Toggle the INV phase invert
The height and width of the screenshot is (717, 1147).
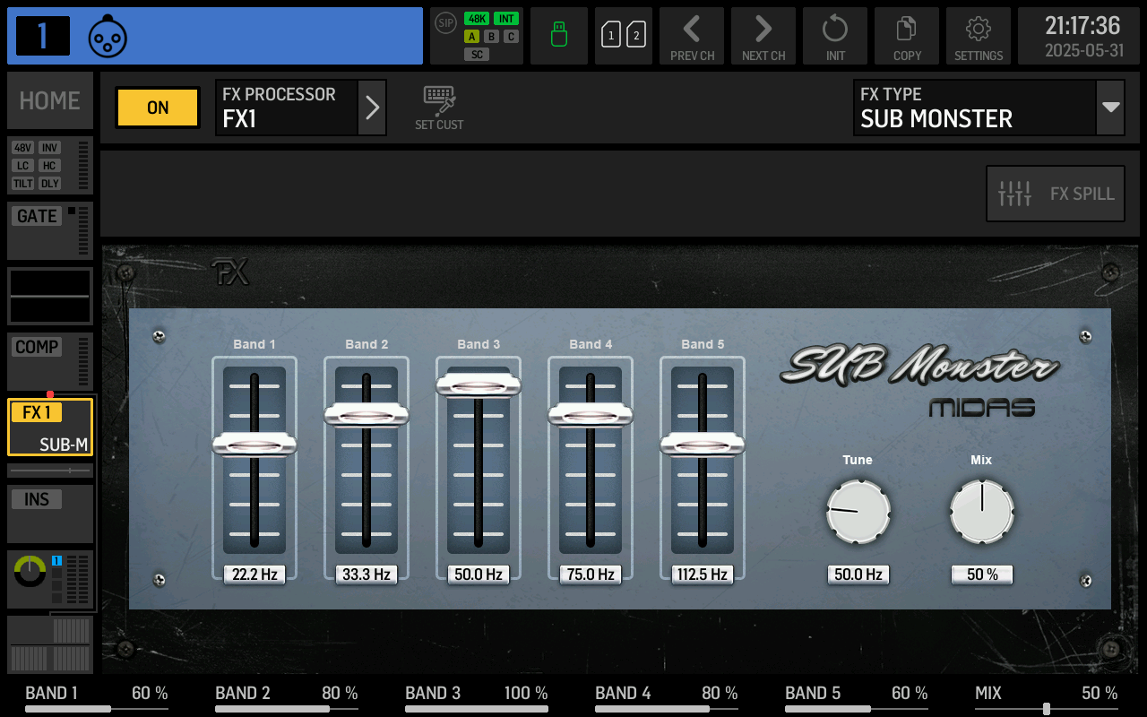coord(49,148)
